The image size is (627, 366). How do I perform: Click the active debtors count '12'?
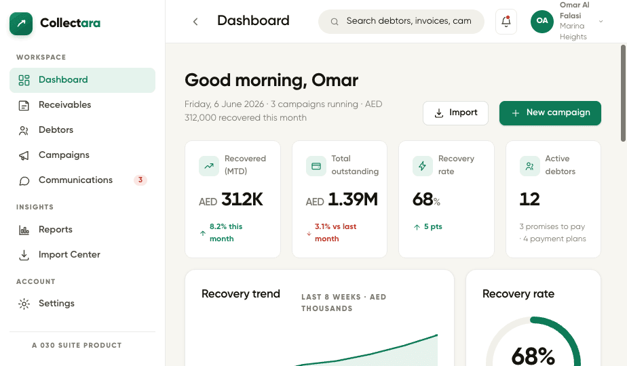pyautogui.click(x=529, y=199)
